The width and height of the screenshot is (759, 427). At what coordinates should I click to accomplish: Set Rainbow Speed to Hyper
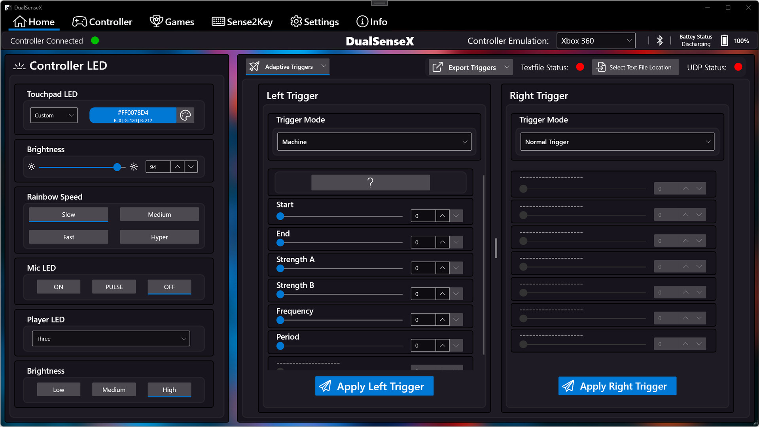(x=159, y=237)
